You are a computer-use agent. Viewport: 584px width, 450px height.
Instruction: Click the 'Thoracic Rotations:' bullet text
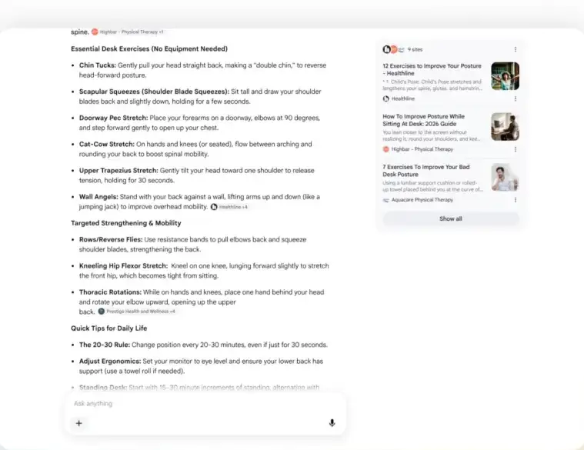coord(110,292)
